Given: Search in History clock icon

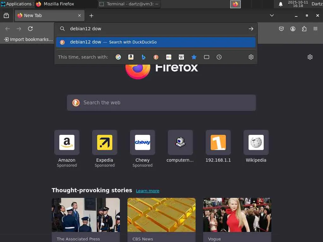Looking at the screenshot, I should pyautogui.click(x=219, y=57).
